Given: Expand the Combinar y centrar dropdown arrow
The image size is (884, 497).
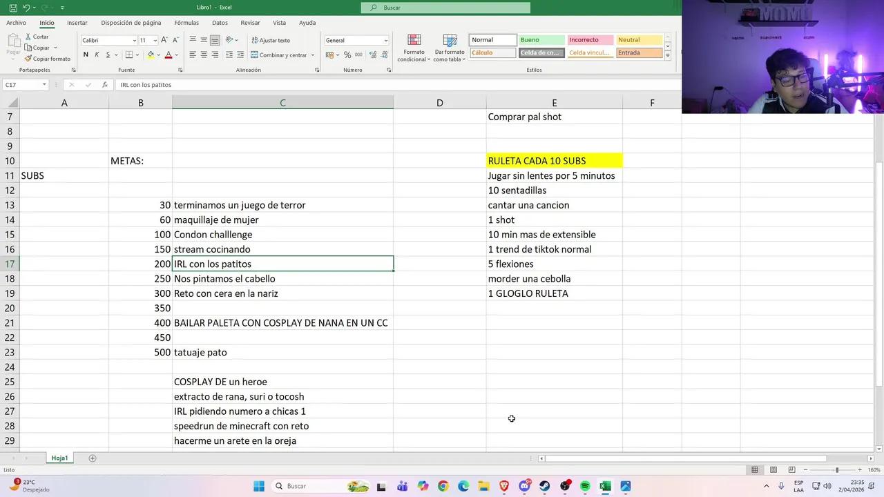Looking at the screenshot, I should pyautogui.click(x=313, y=55).
